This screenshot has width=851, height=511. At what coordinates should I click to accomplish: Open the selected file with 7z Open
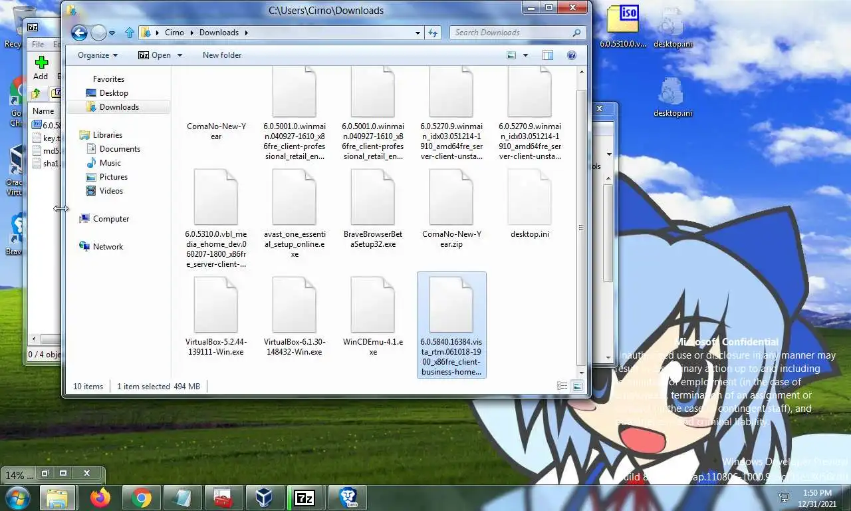[x=155, y=55]
